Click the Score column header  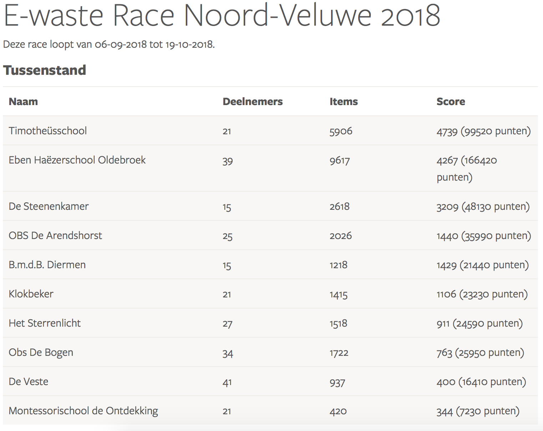click(451, 102)
